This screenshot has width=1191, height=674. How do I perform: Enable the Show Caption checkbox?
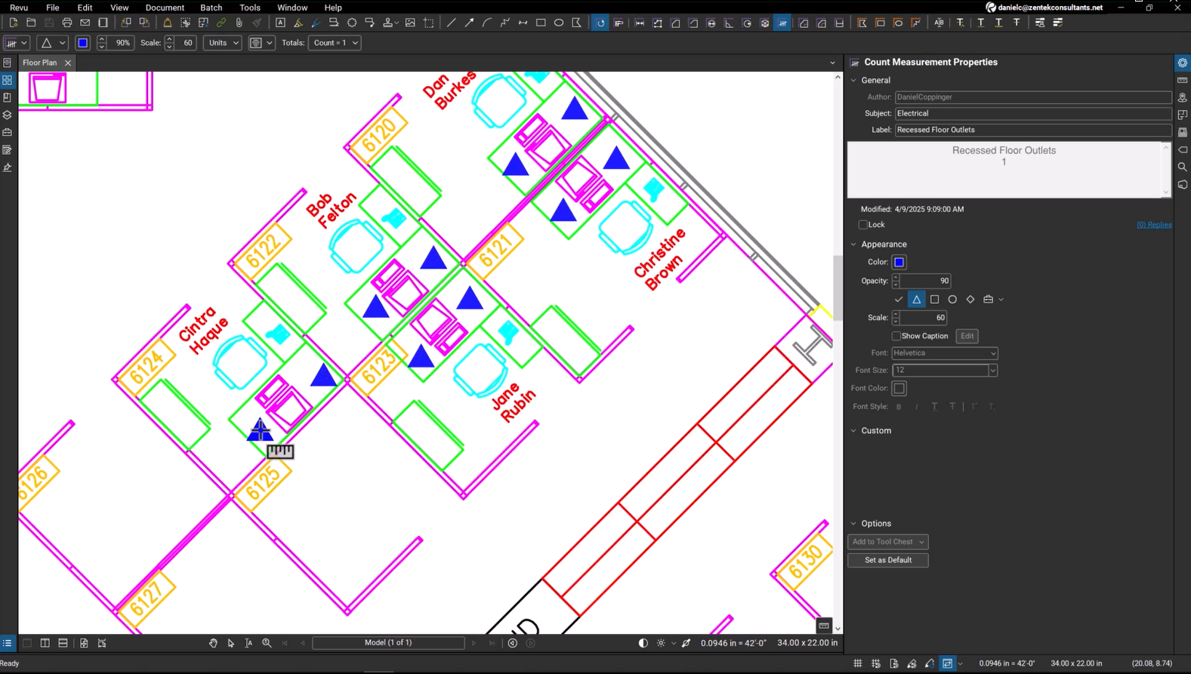pos(896,336)
